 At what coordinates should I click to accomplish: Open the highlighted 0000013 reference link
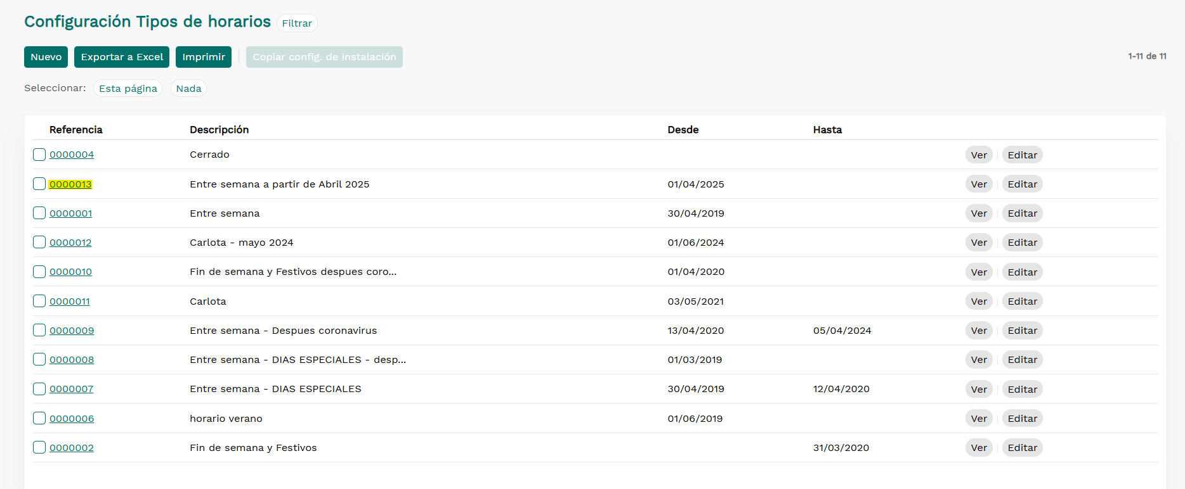[70, 184]
